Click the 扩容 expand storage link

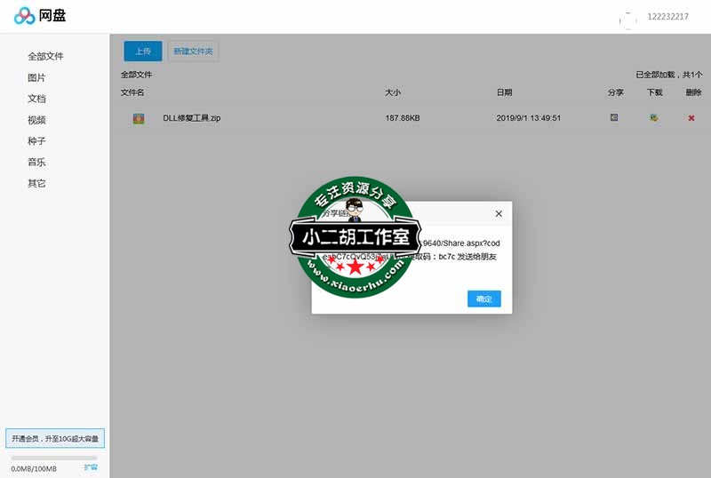pos(91,467)
